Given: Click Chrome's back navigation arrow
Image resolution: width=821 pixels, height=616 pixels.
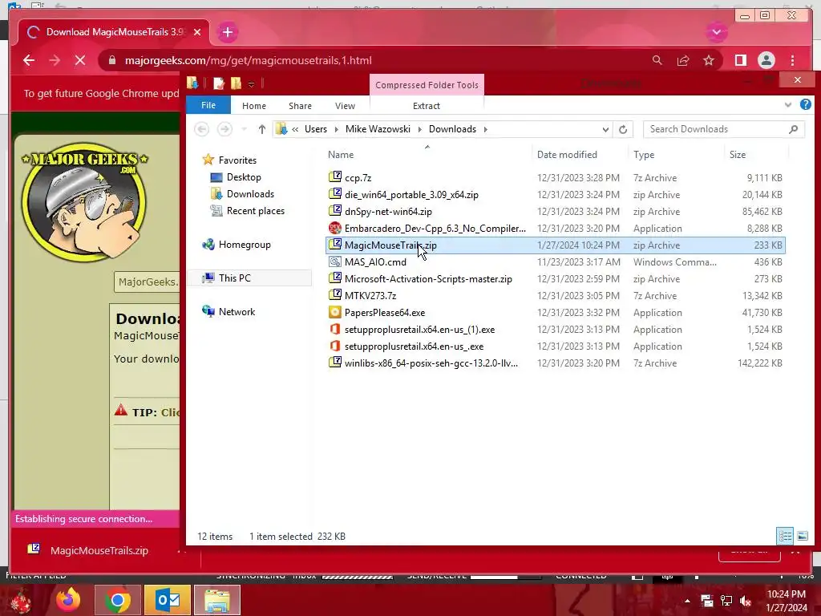Looking at the screenshot, I should coord(29,60).
